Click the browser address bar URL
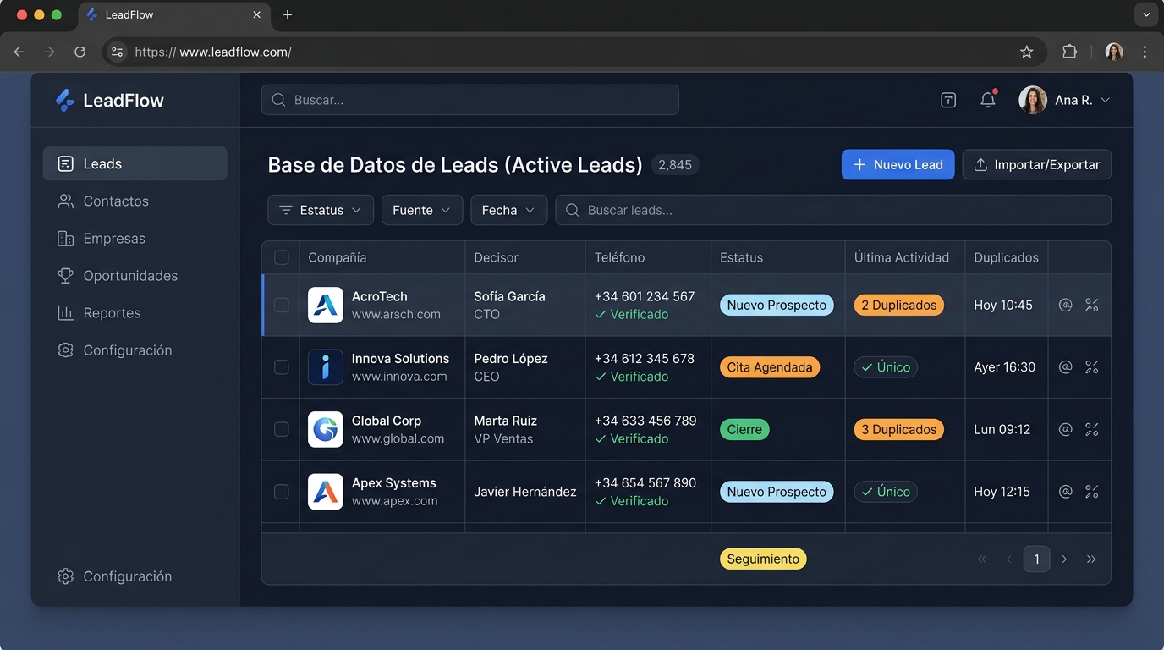The image size is (1164, 650). pyautogui.click(x=213, y=52)
